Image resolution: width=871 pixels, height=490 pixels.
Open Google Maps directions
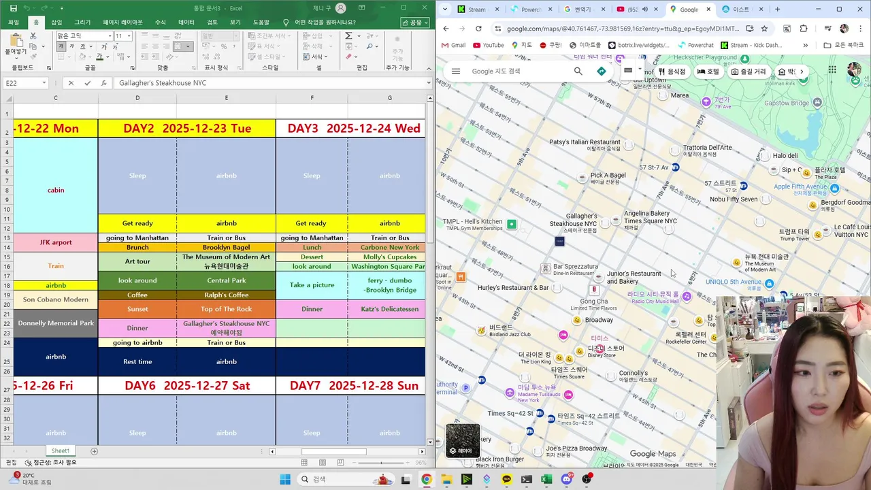tap(601, 71)
